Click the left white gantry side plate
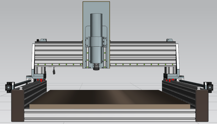The image size is (217, 124). click(33, 56)
